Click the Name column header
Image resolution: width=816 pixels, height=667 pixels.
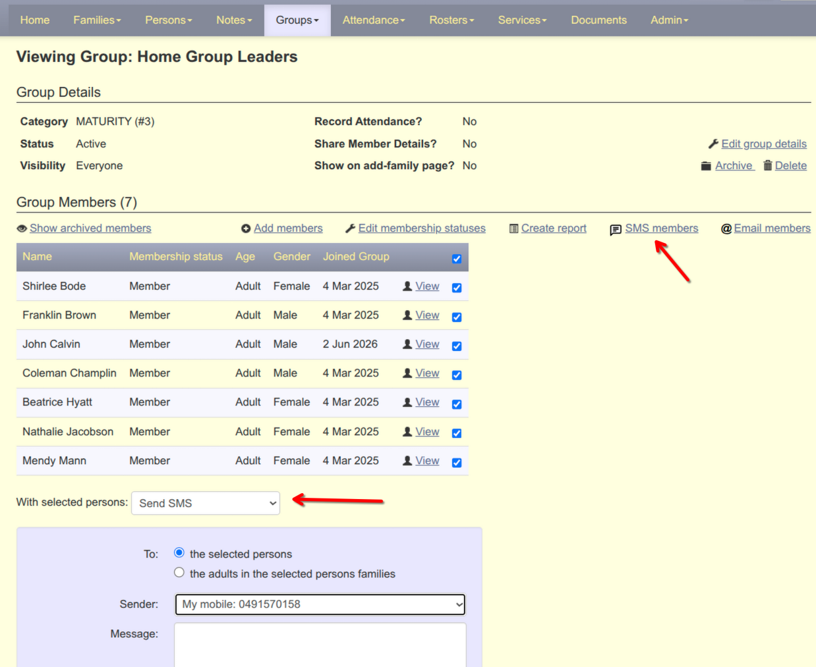coord(37,257)
